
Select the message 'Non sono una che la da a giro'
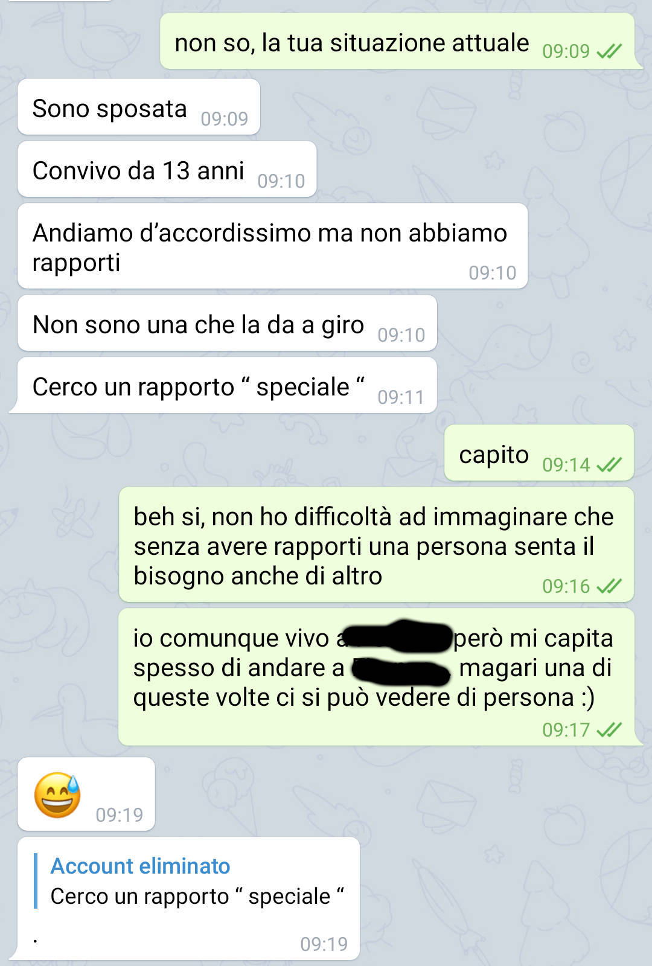click(x=227, y=323)
